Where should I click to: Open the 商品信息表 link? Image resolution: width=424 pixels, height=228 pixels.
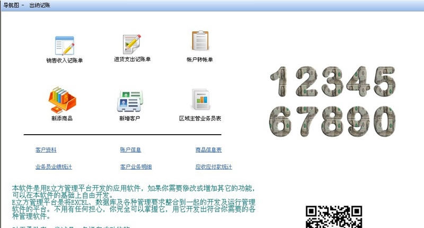point(208,150)
